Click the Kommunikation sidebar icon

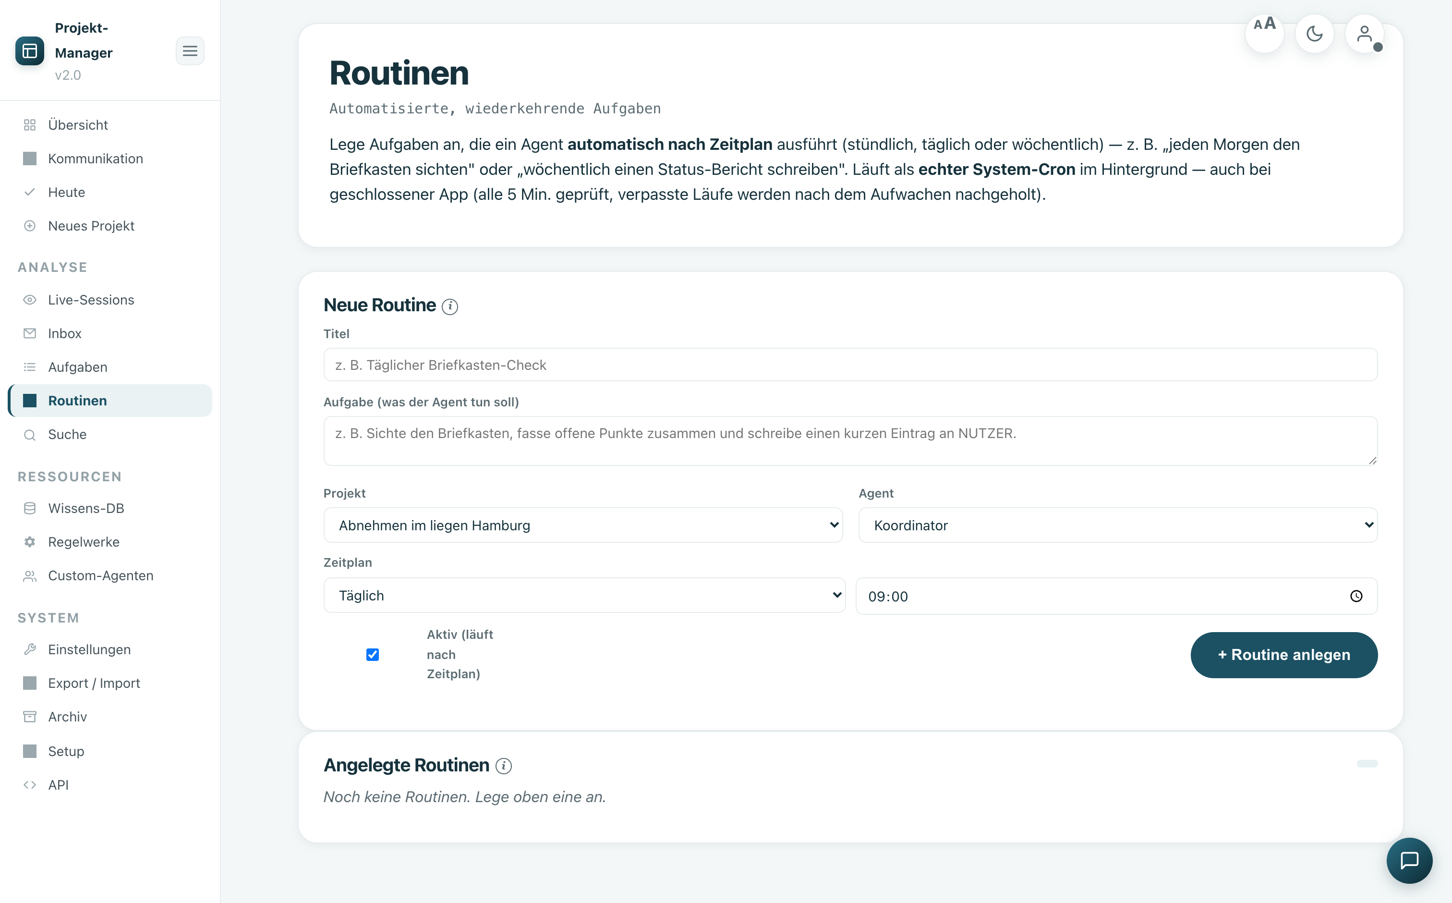(30, 158)
